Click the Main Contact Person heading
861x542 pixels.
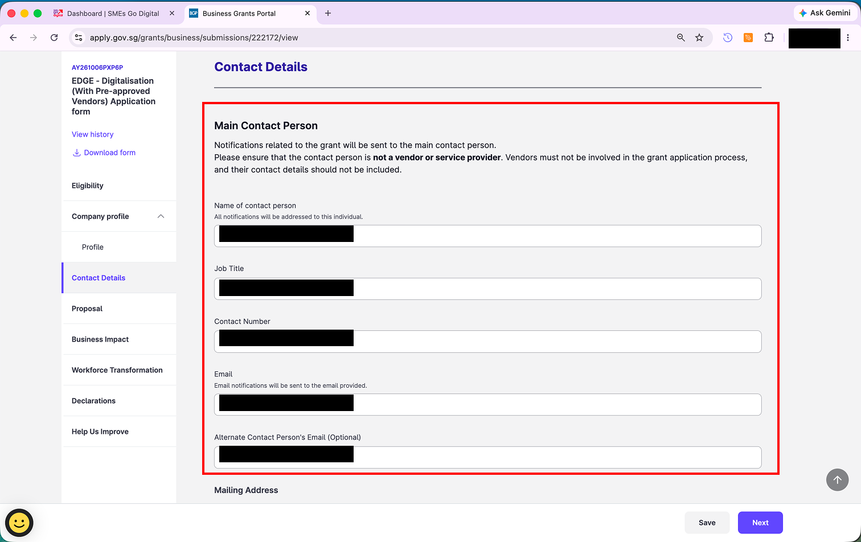click(x=266, y=126)
